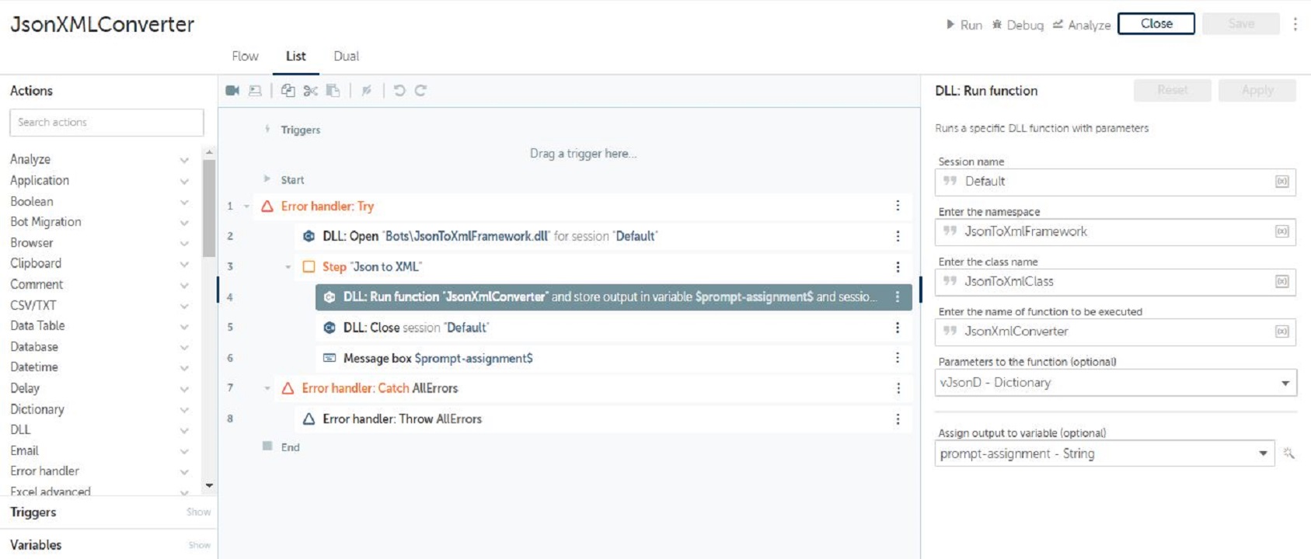Open three-dot menu for Message box row

(x=898, y=358)
